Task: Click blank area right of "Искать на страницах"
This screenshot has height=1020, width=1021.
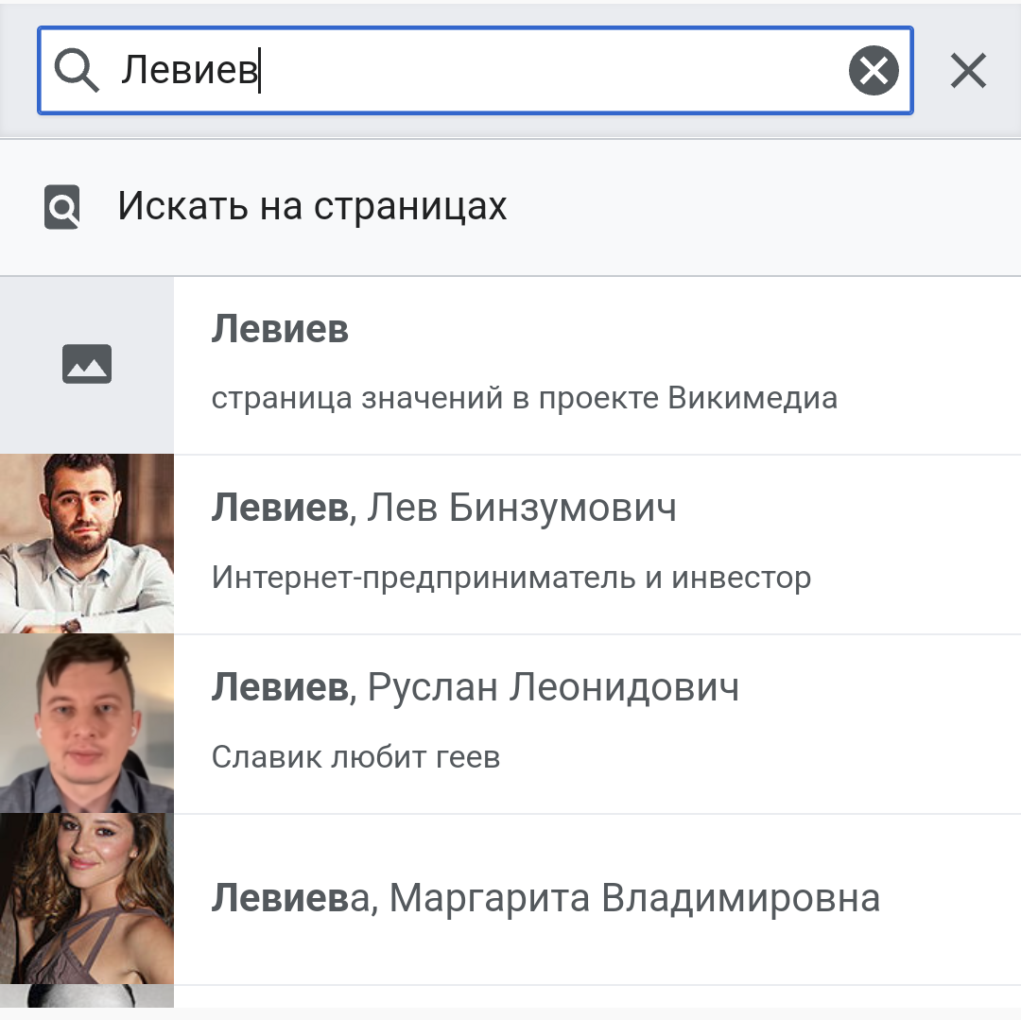Action: click(x=756, y=206)
